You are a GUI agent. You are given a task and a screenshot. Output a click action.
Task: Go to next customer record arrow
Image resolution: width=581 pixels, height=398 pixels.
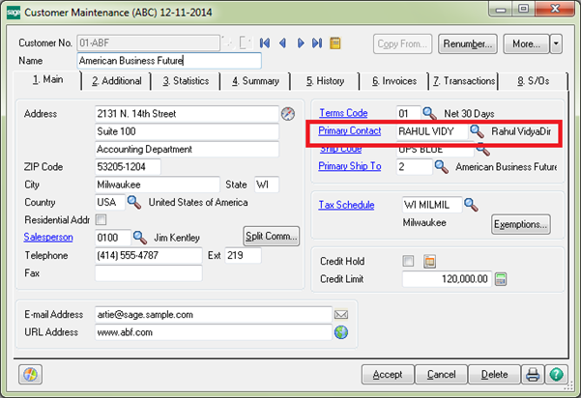301,43
